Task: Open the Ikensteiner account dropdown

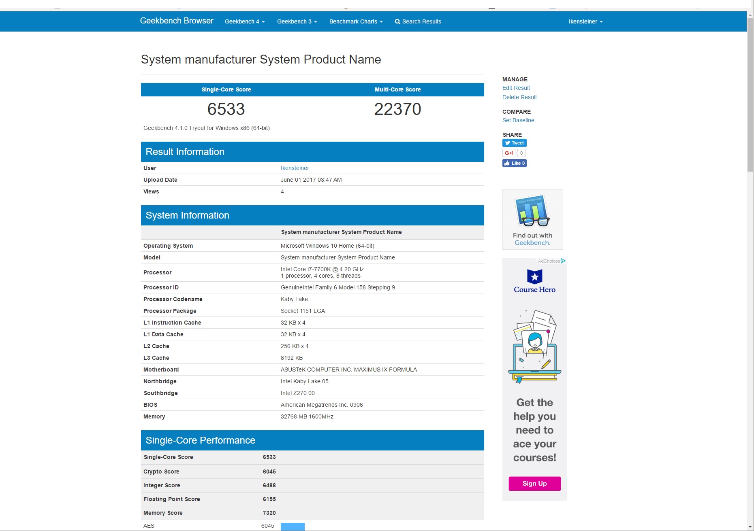Action: coord(585,21)
